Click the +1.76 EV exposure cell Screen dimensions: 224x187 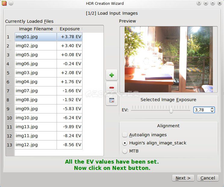(x=70, y=82)
